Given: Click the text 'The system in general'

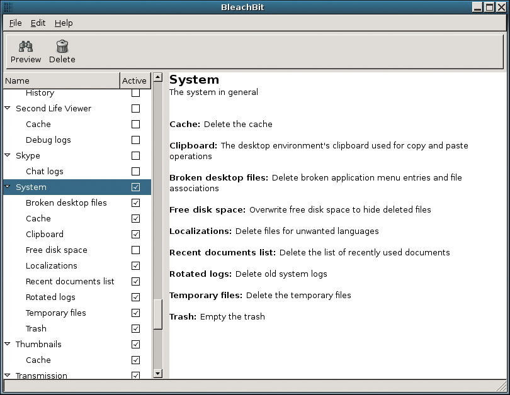Looking at the screenshot, I should 213,92.
